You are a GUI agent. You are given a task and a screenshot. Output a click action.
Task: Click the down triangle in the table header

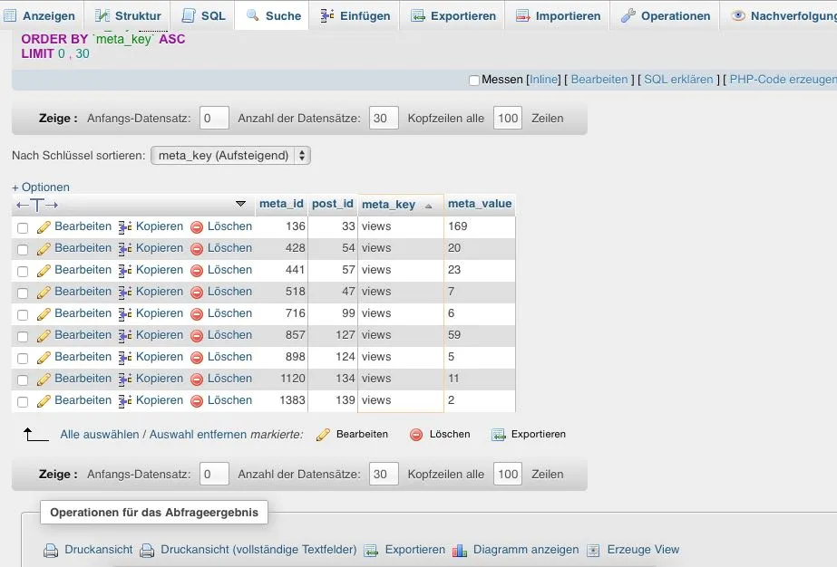tap(240, 204)
